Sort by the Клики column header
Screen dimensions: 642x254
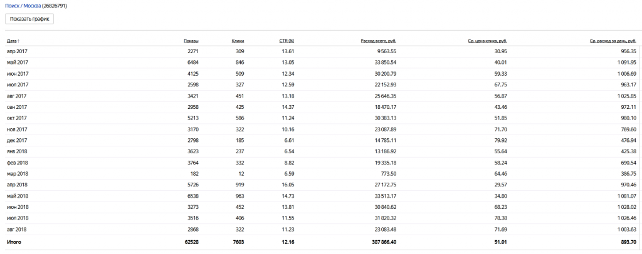pos(238,41)
